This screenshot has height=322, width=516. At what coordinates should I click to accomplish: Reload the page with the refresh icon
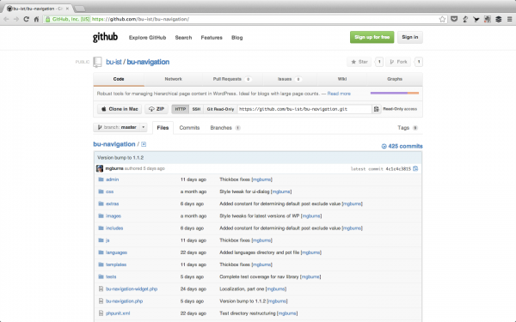click(27, 19)
